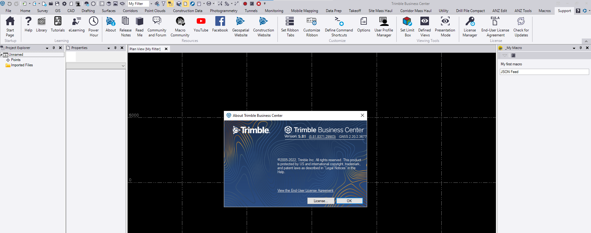This screenshot has height=233, width=591.
Task: Open User Profile Manager
Action: [384, 27]
